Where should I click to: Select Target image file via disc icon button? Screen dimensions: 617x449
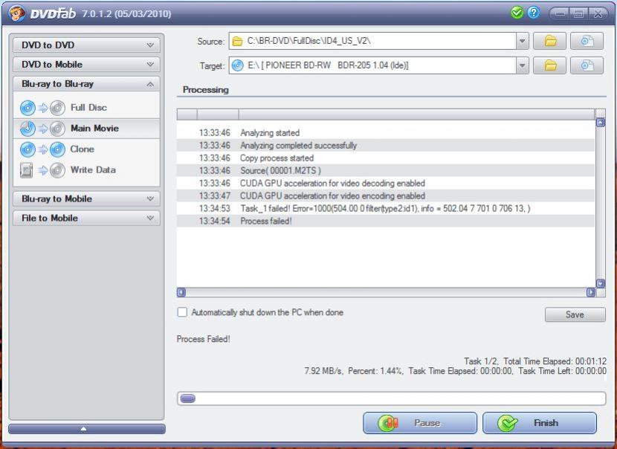pyautogui.click(x=587, y=65)
